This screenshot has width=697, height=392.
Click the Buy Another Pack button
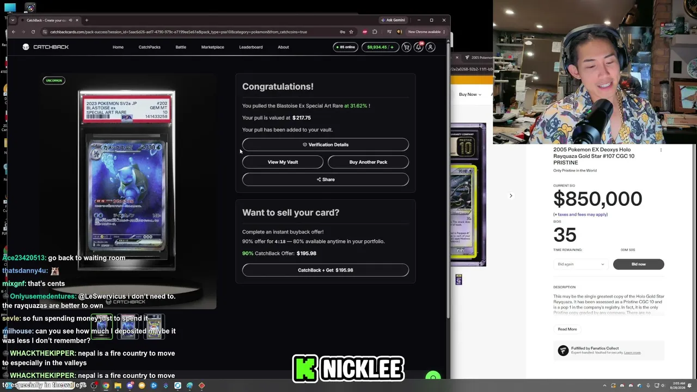click(368, 162)
